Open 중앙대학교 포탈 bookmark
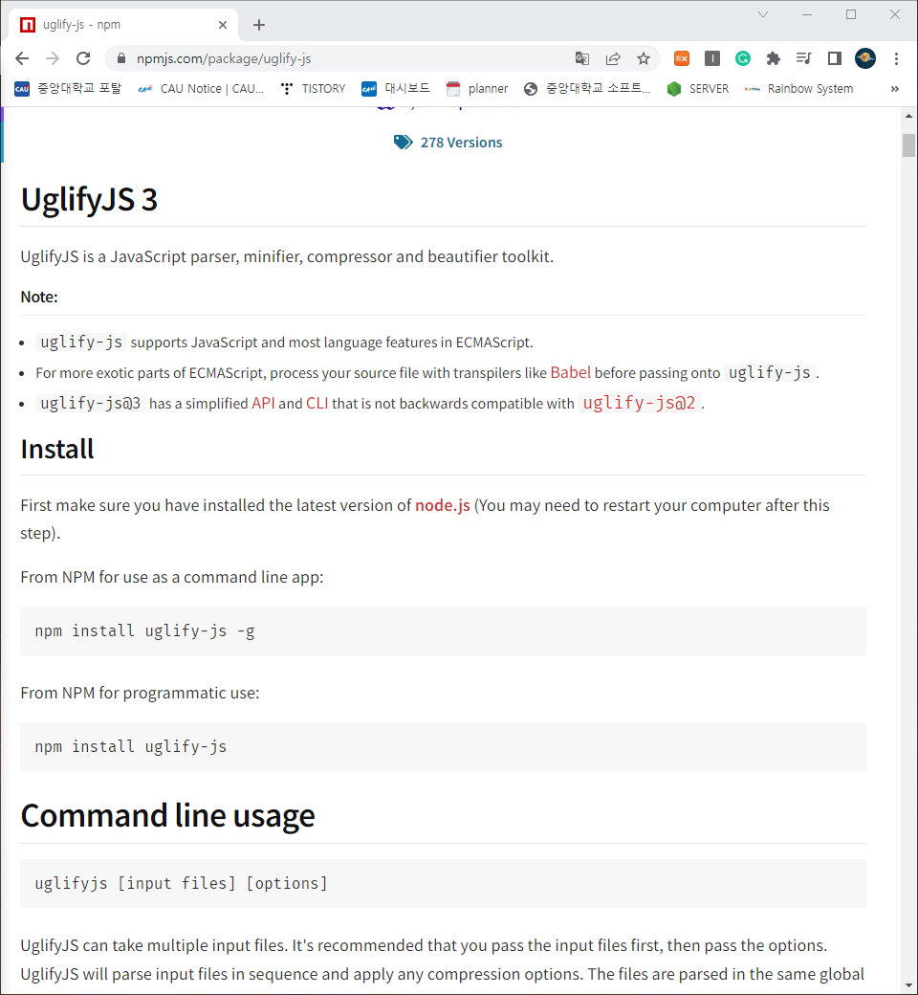This screenshot has width=918, height=995. 68,89
